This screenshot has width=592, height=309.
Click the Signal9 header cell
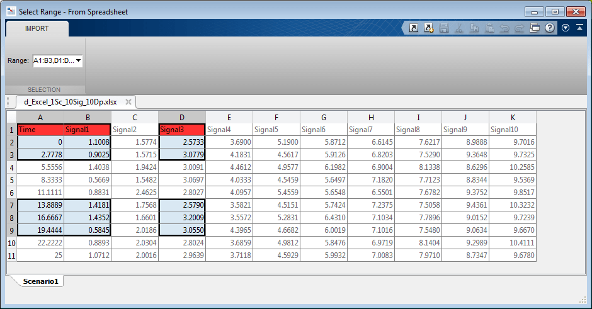(465, 130)
